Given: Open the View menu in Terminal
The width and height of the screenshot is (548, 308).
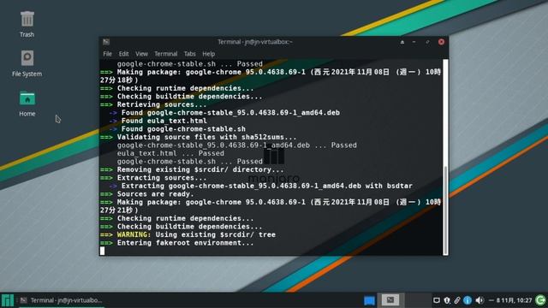Looking at the screenshot, I should [x=141, y=54].
